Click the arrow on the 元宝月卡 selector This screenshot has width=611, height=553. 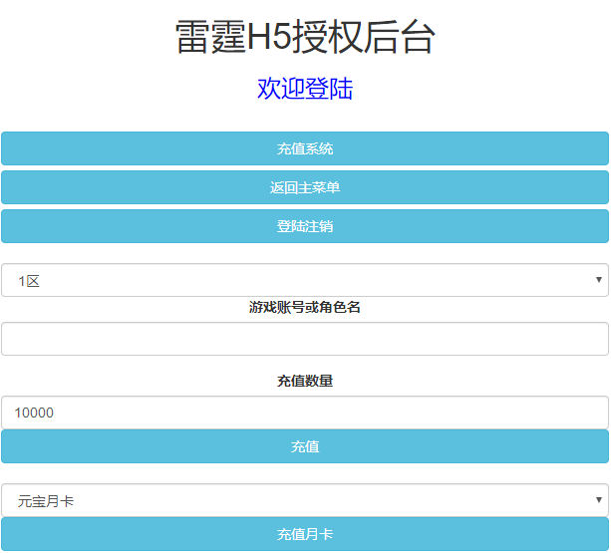[598, 500]
